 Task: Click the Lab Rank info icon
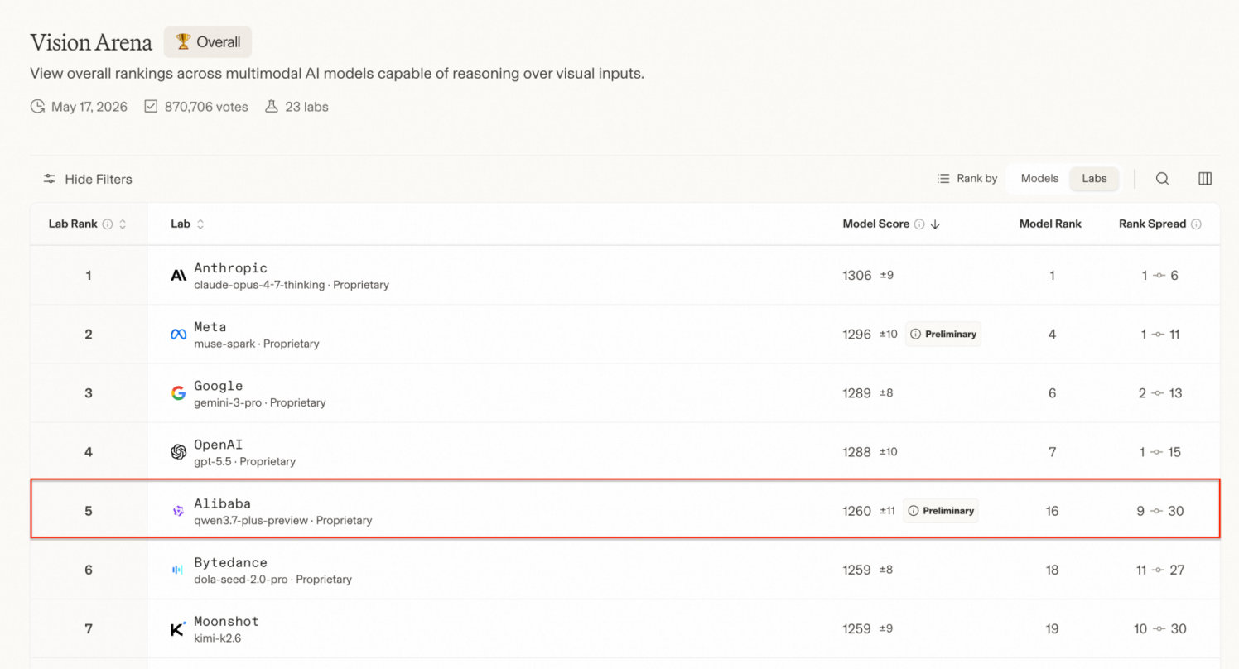108,224
